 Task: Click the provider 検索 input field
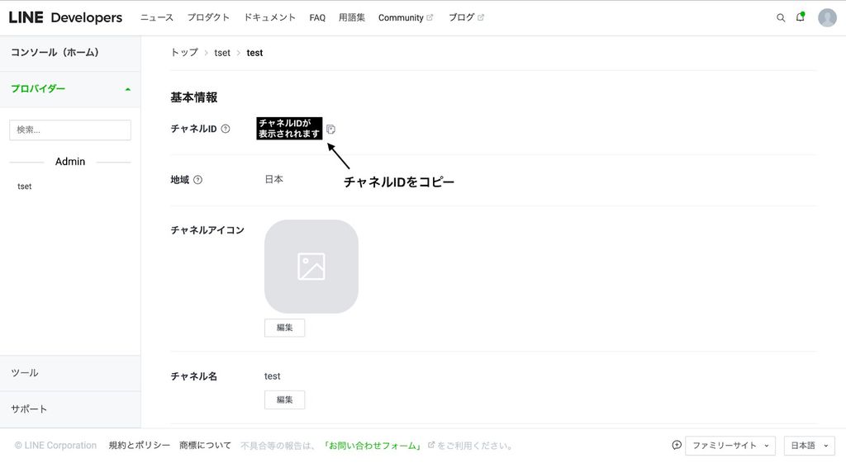[70, 130]
